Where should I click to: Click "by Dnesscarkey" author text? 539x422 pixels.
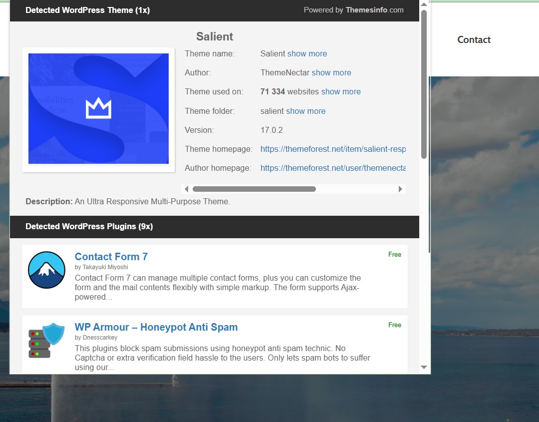pyautogui.click(x=96, y=338)
